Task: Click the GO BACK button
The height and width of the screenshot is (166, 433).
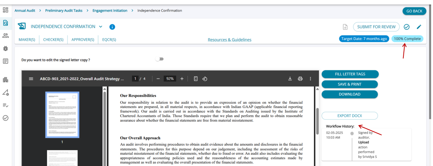Action: point(414,11)
